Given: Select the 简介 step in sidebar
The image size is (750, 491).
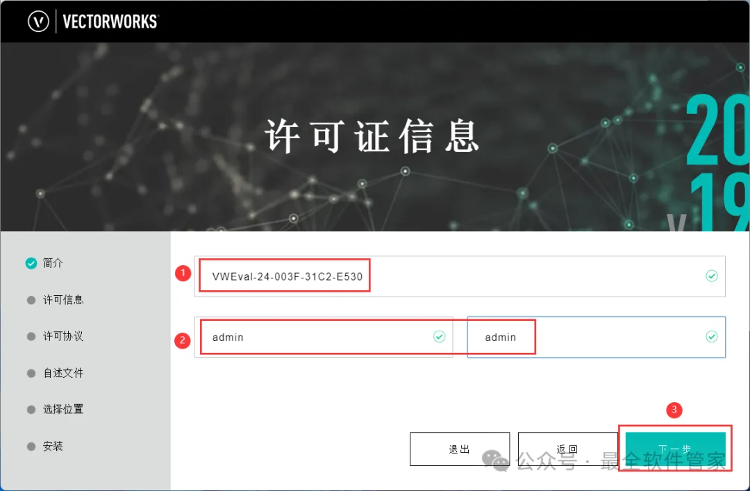Looking at the screenshot, I should coord(44,263).
